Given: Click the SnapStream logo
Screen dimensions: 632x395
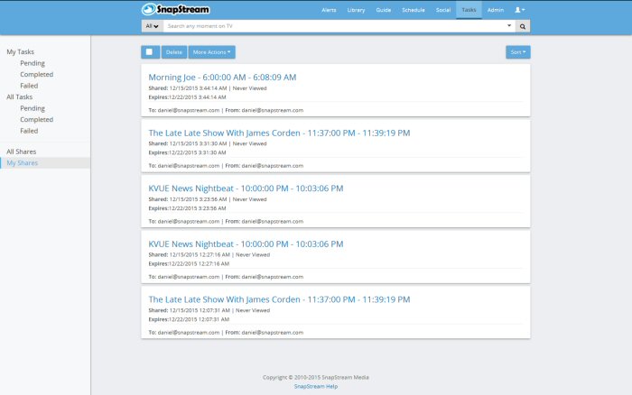Looking at the screenshot, I should [x=175, y=9].
